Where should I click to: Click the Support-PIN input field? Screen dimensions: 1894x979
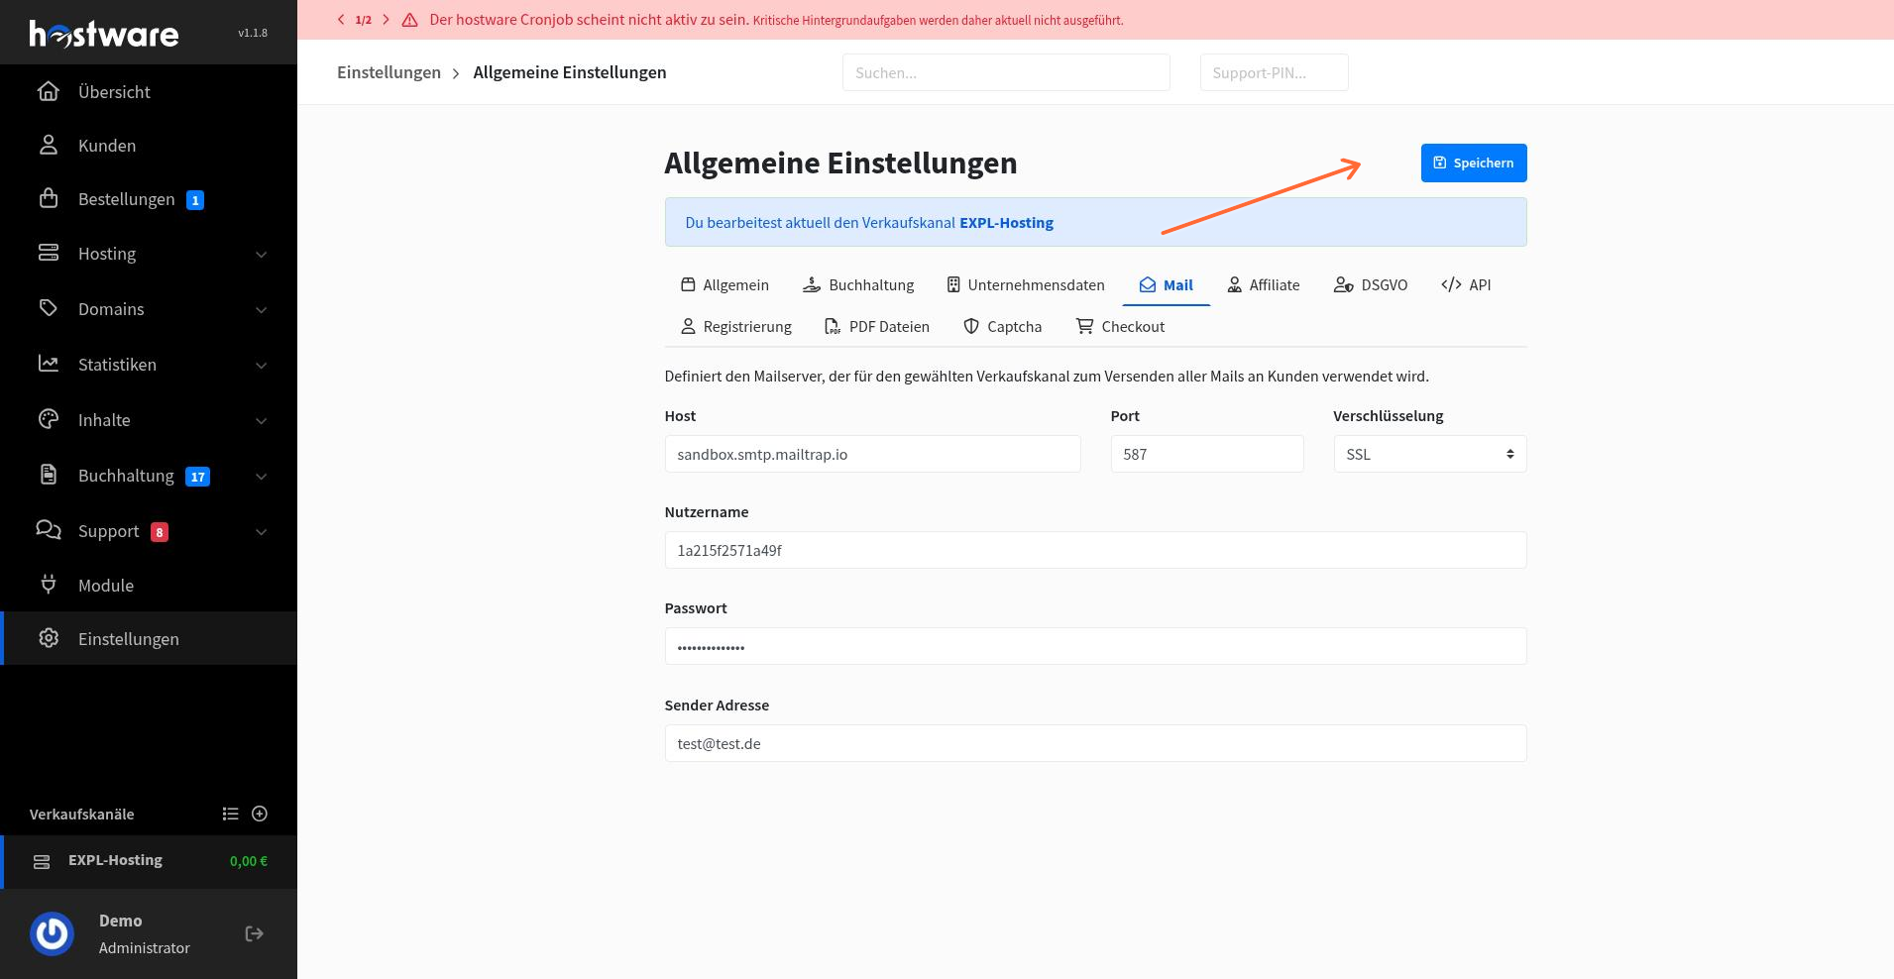coord(1274,72)
